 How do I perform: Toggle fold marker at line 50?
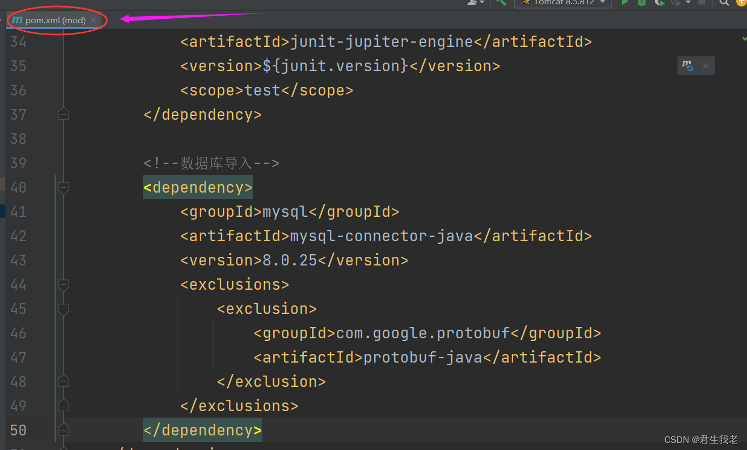64,429
